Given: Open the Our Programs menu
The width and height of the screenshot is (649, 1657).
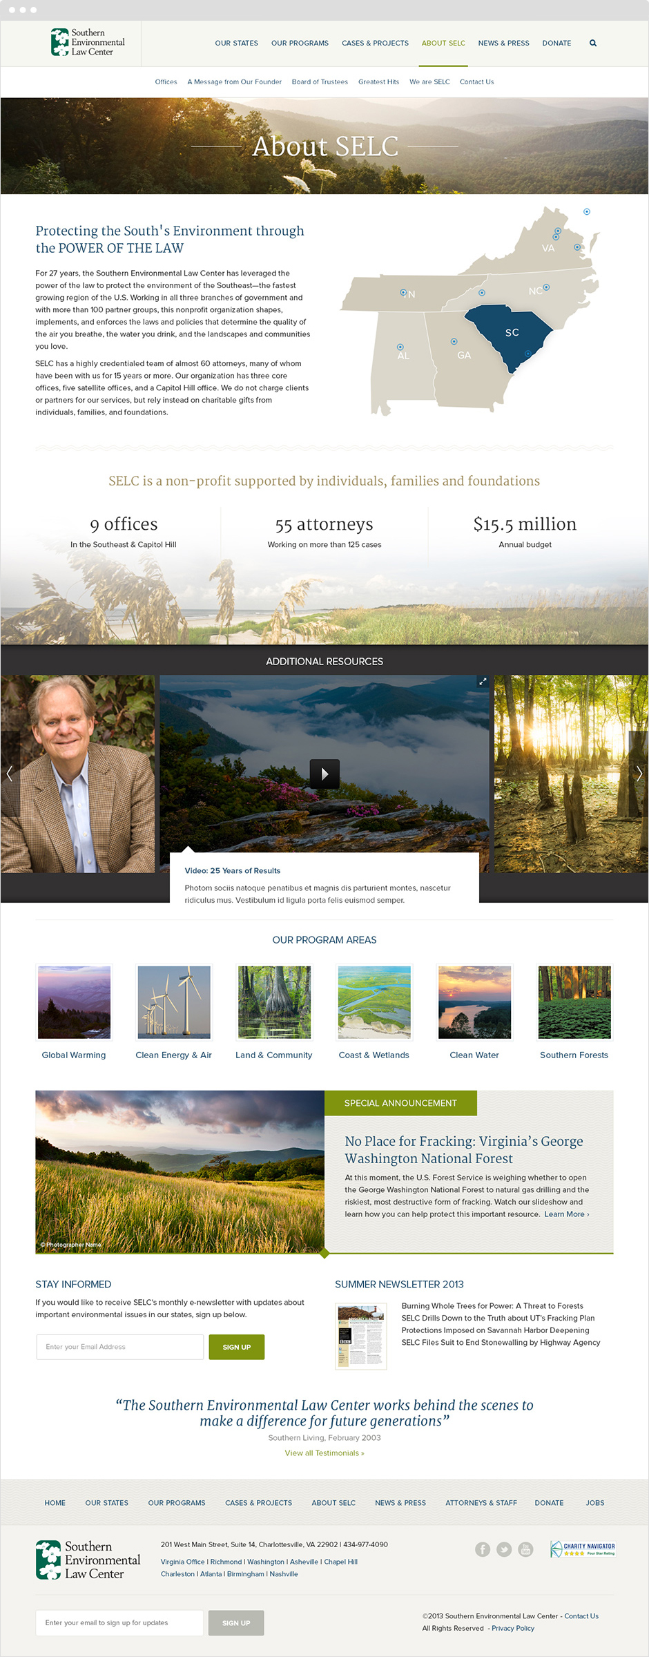Looking at the screenshot, I should 300,43.
